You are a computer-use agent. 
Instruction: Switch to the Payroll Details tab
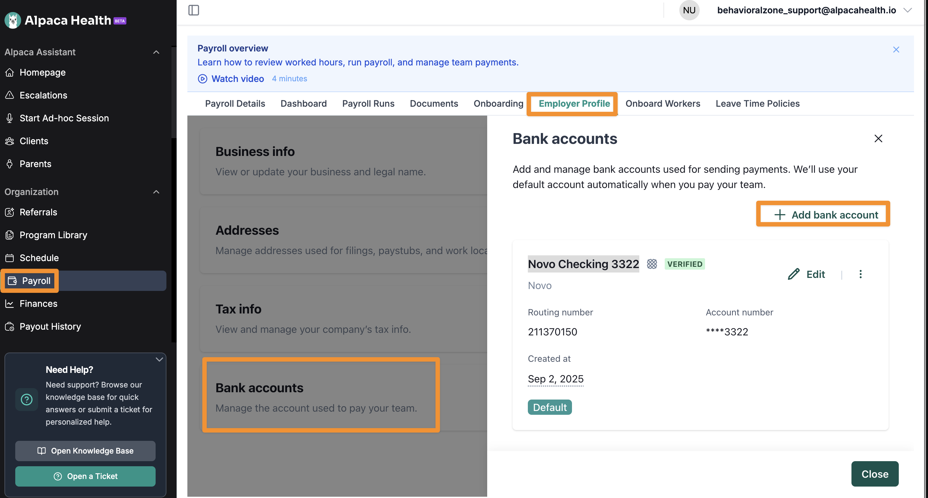[235, 104]
